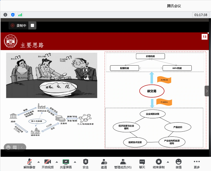Open 管理成员 member list
The image size is (211, 171).
tap(123, 164)
